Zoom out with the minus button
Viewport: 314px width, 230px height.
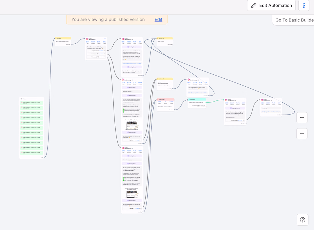pyautogui.click(x=302, y=134)
